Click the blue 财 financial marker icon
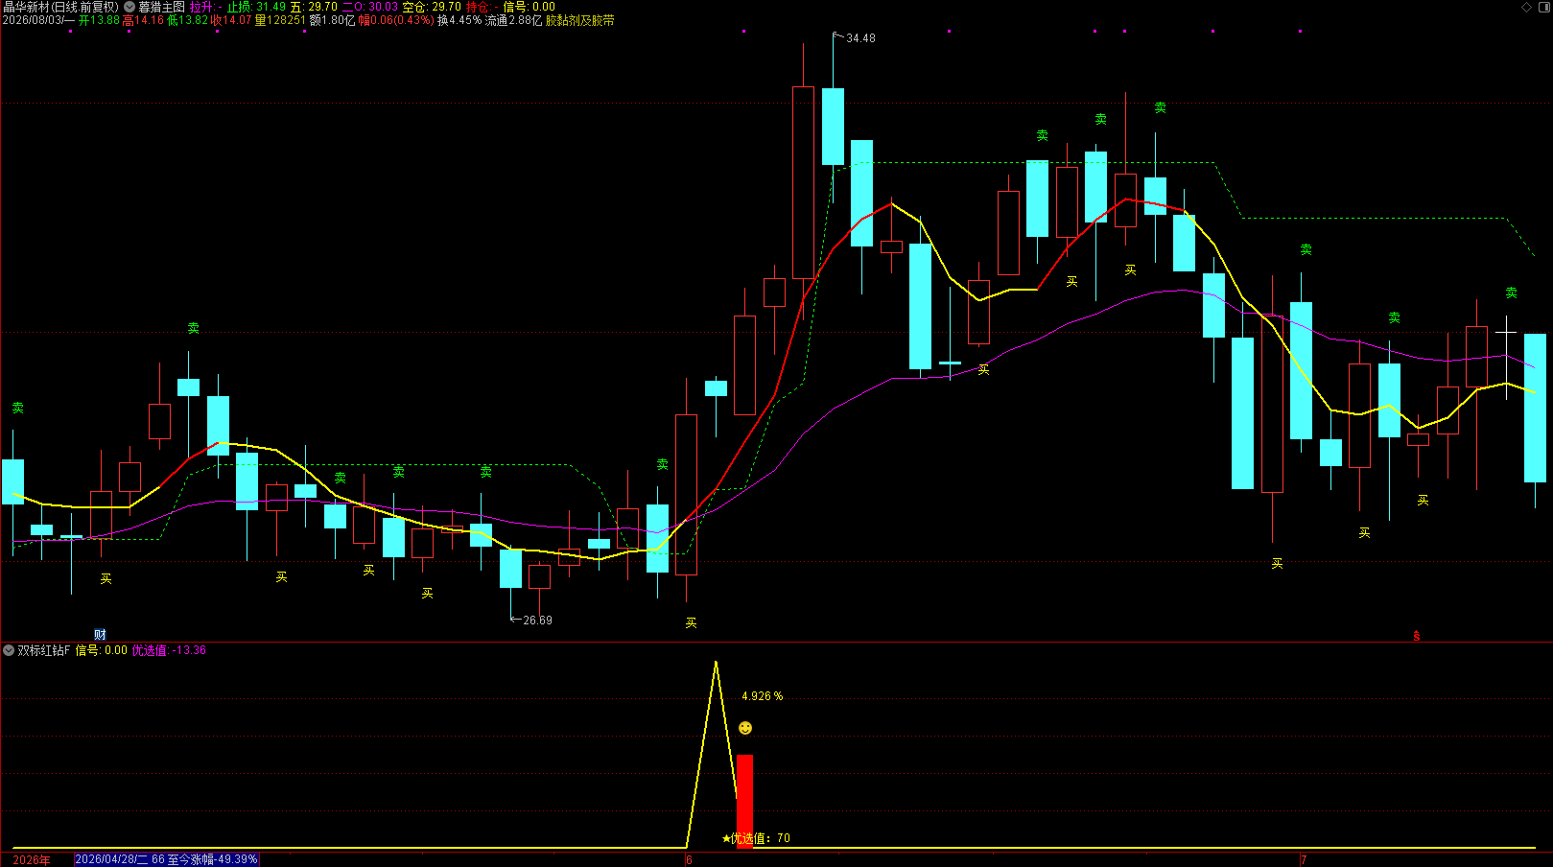This screenshot has width=1553, height=867. [100, 634]
